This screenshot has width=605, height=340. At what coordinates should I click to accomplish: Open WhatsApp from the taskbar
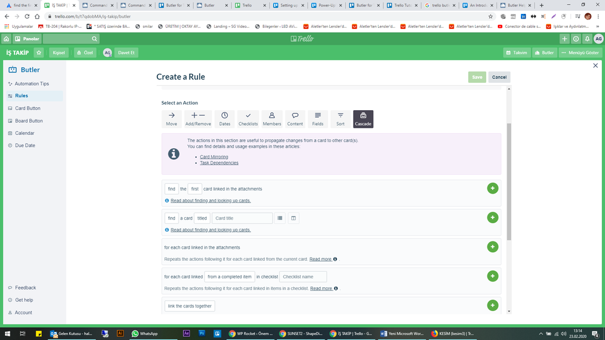(145, 333)
